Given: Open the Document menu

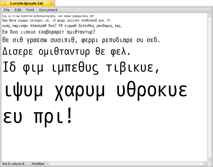Looking at the screenshot, I should tap(48, 10).
